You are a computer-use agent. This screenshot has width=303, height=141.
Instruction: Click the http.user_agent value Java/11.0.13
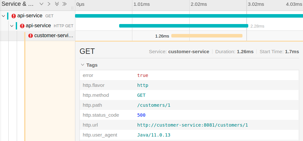click(x=154, y=135)
